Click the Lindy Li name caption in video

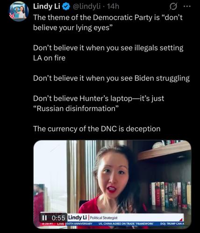[78, 217]
